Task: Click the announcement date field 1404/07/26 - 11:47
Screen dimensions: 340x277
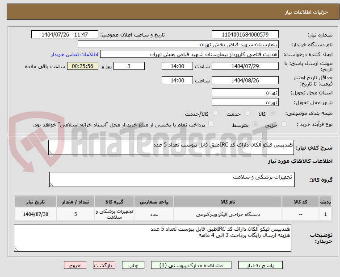Action: [65, 35]
